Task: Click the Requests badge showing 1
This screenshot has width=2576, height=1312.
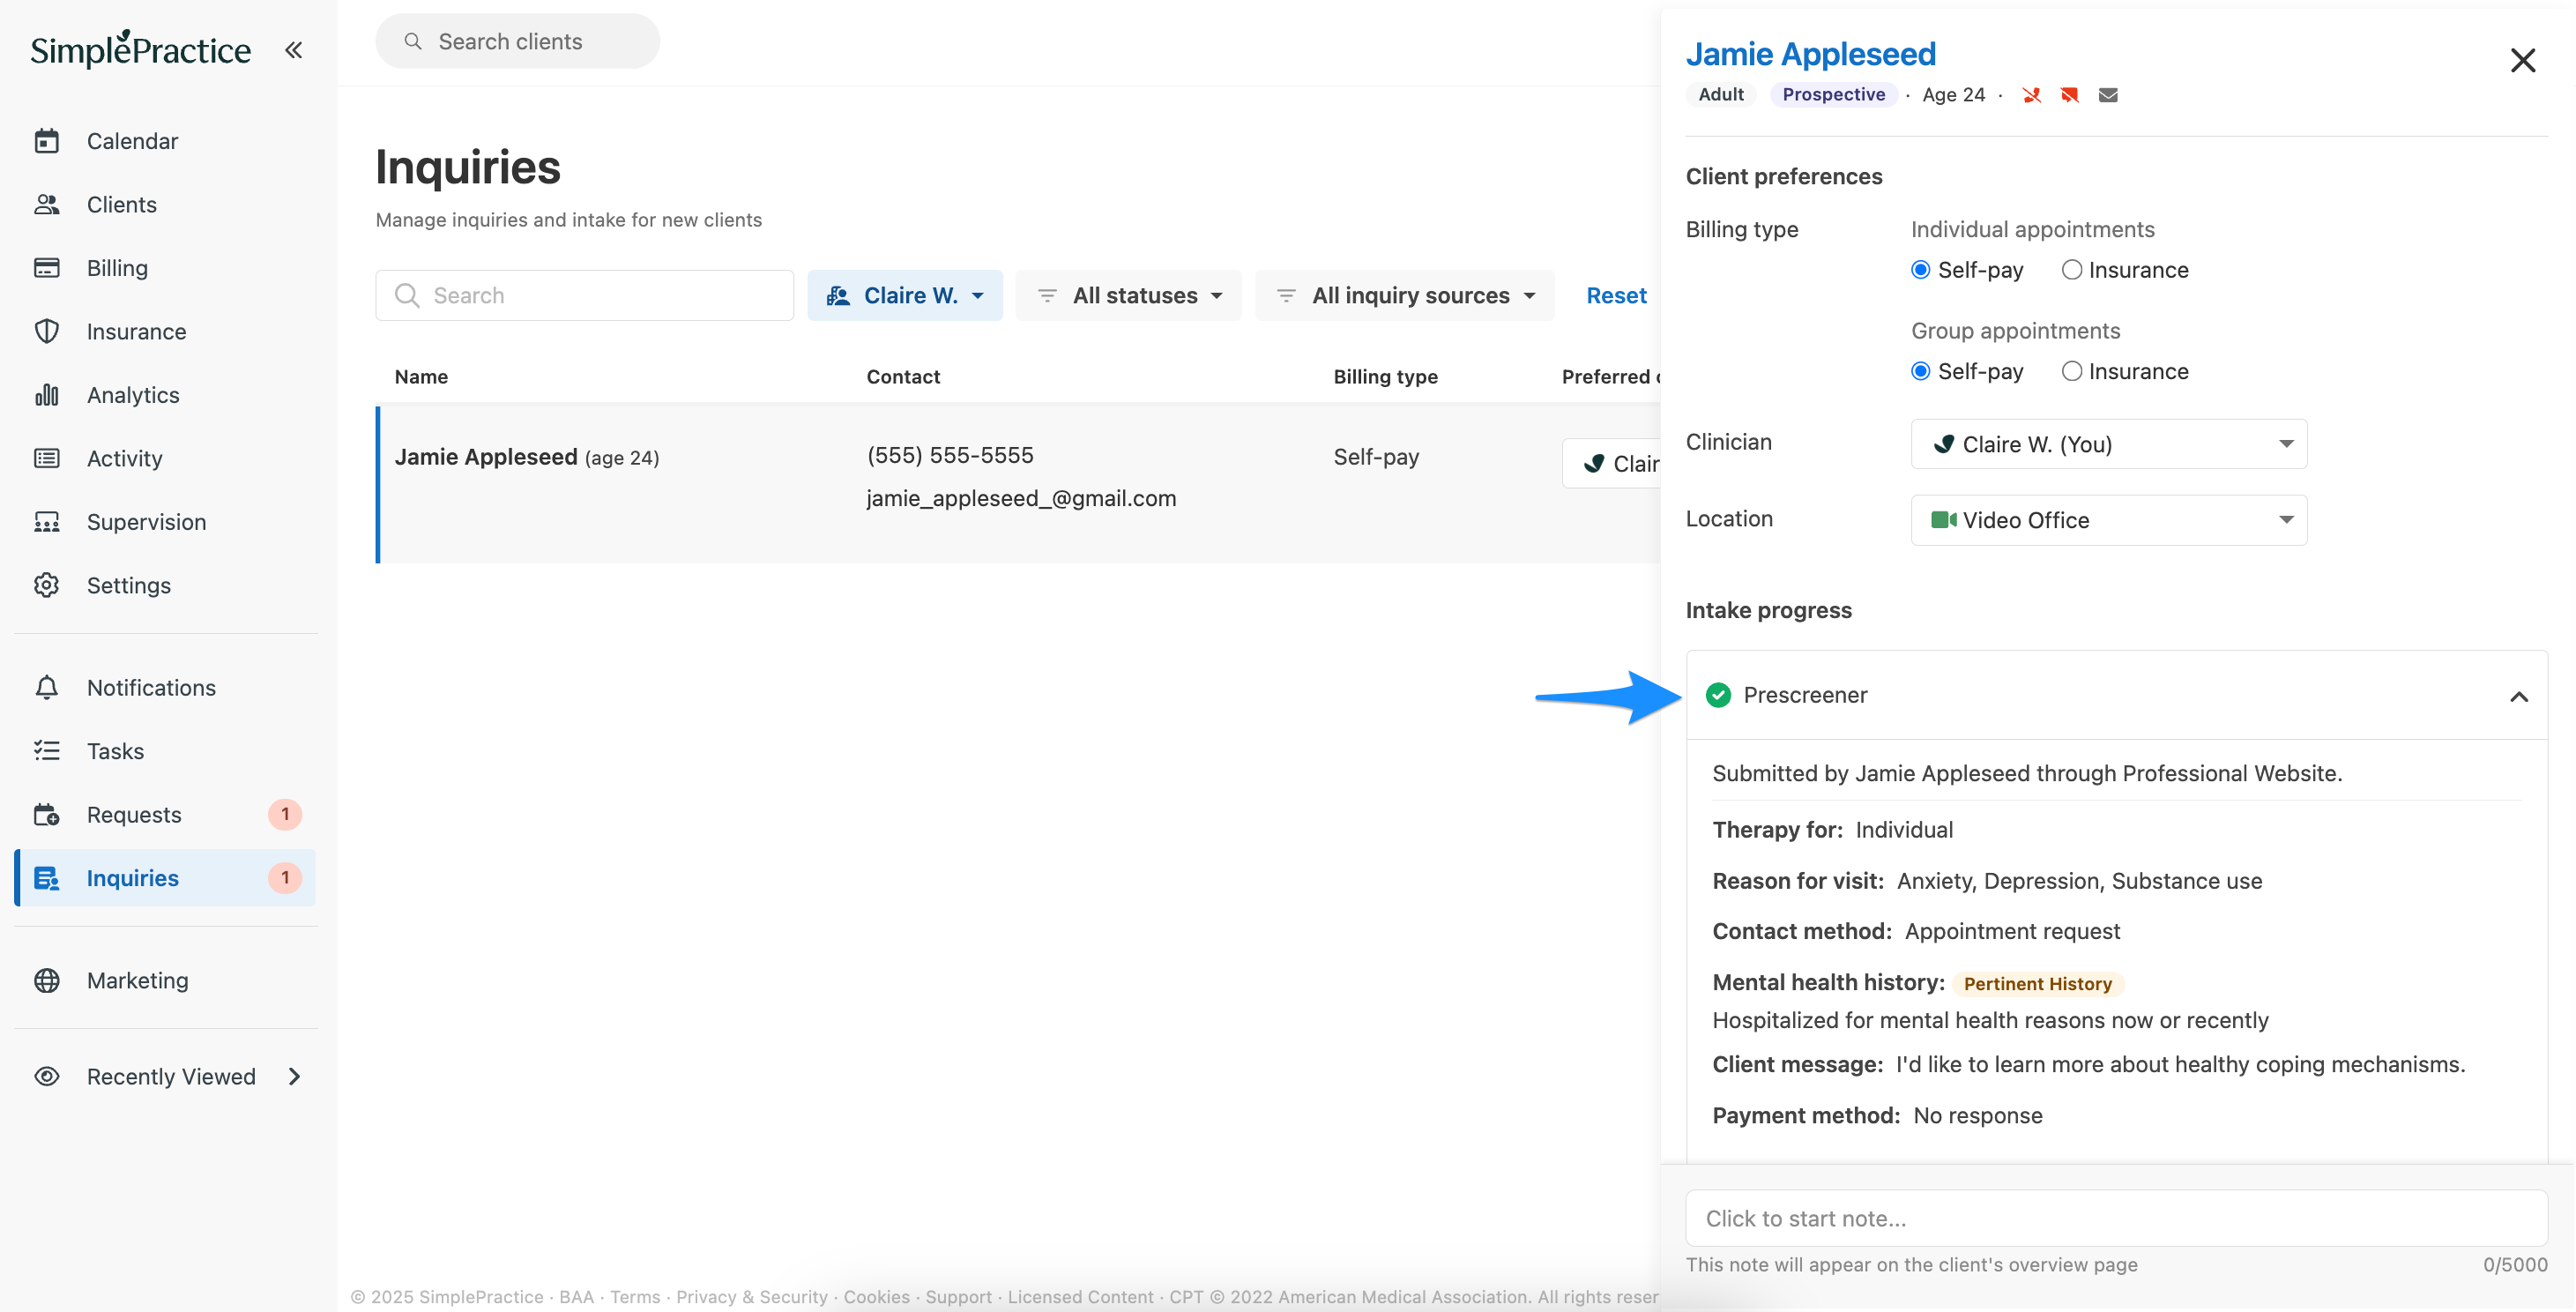Action: tap(285, 815)
